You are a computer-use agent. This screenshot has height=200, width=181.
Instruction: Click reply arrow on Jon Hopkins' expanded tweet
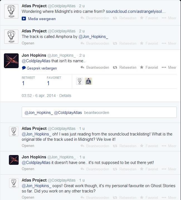(82, 67)
